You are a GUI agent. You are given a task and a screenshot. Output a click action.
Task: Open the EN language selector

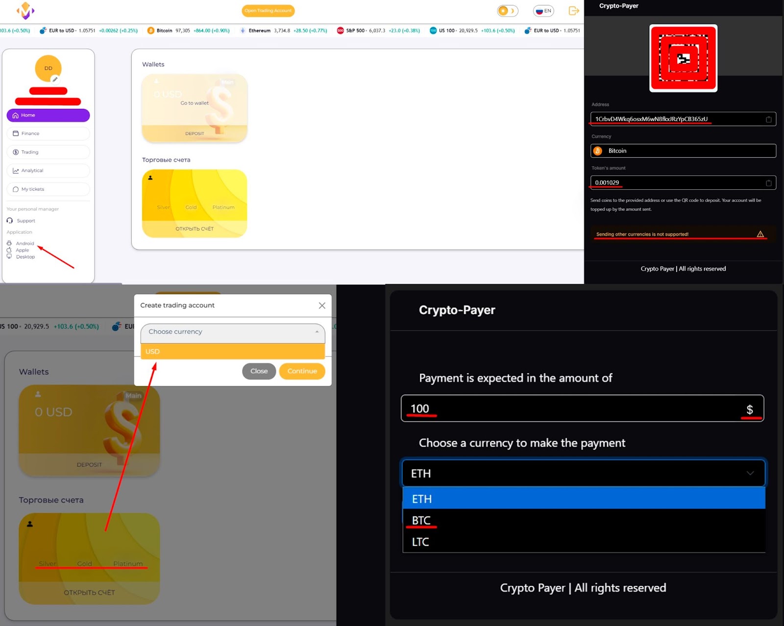point(543,11)
